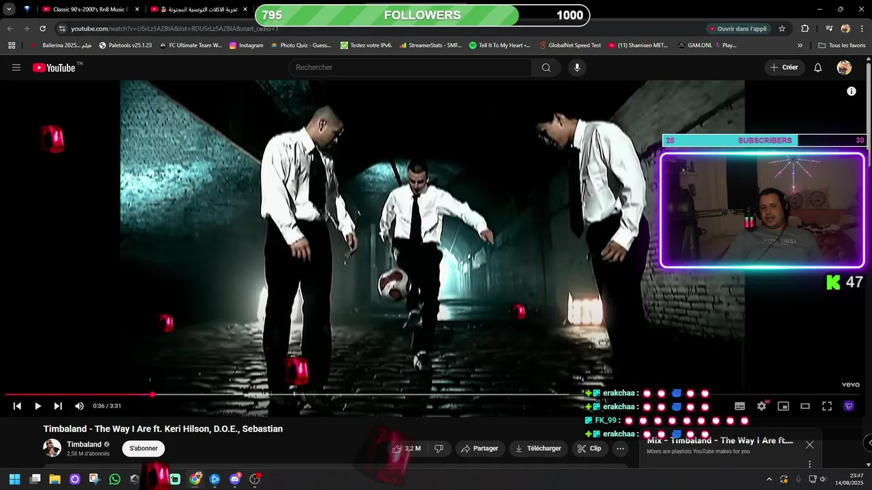Like the video with 3,2 M likes
872x490 pixels.
(x=406, y=448)
